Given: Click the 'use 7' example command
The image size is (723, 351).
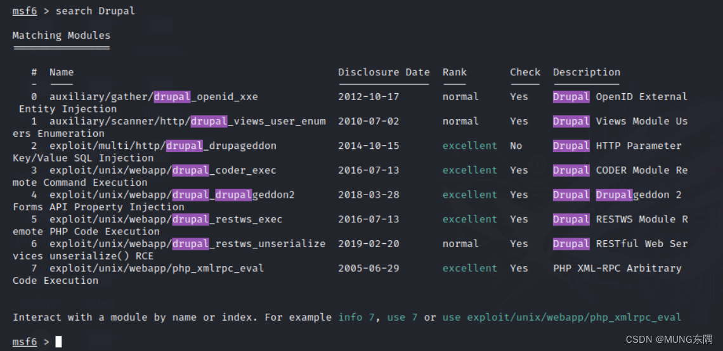Looking at the screenshot, I should pos(403,317).
